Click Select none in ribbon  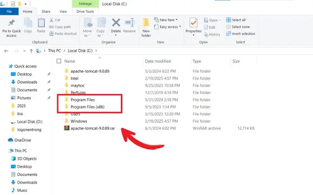click(238, 27)
